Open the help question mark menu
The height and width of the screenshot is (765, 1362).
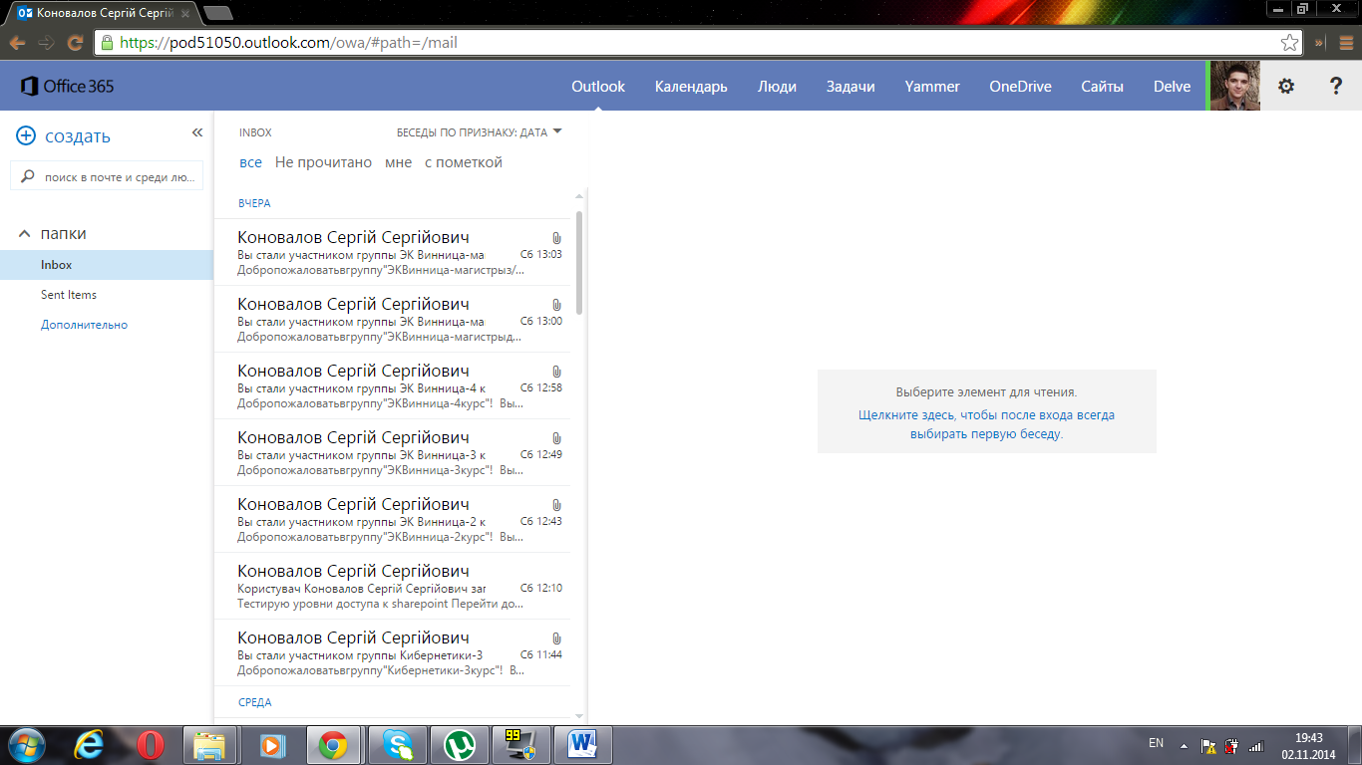point(1336,87)
